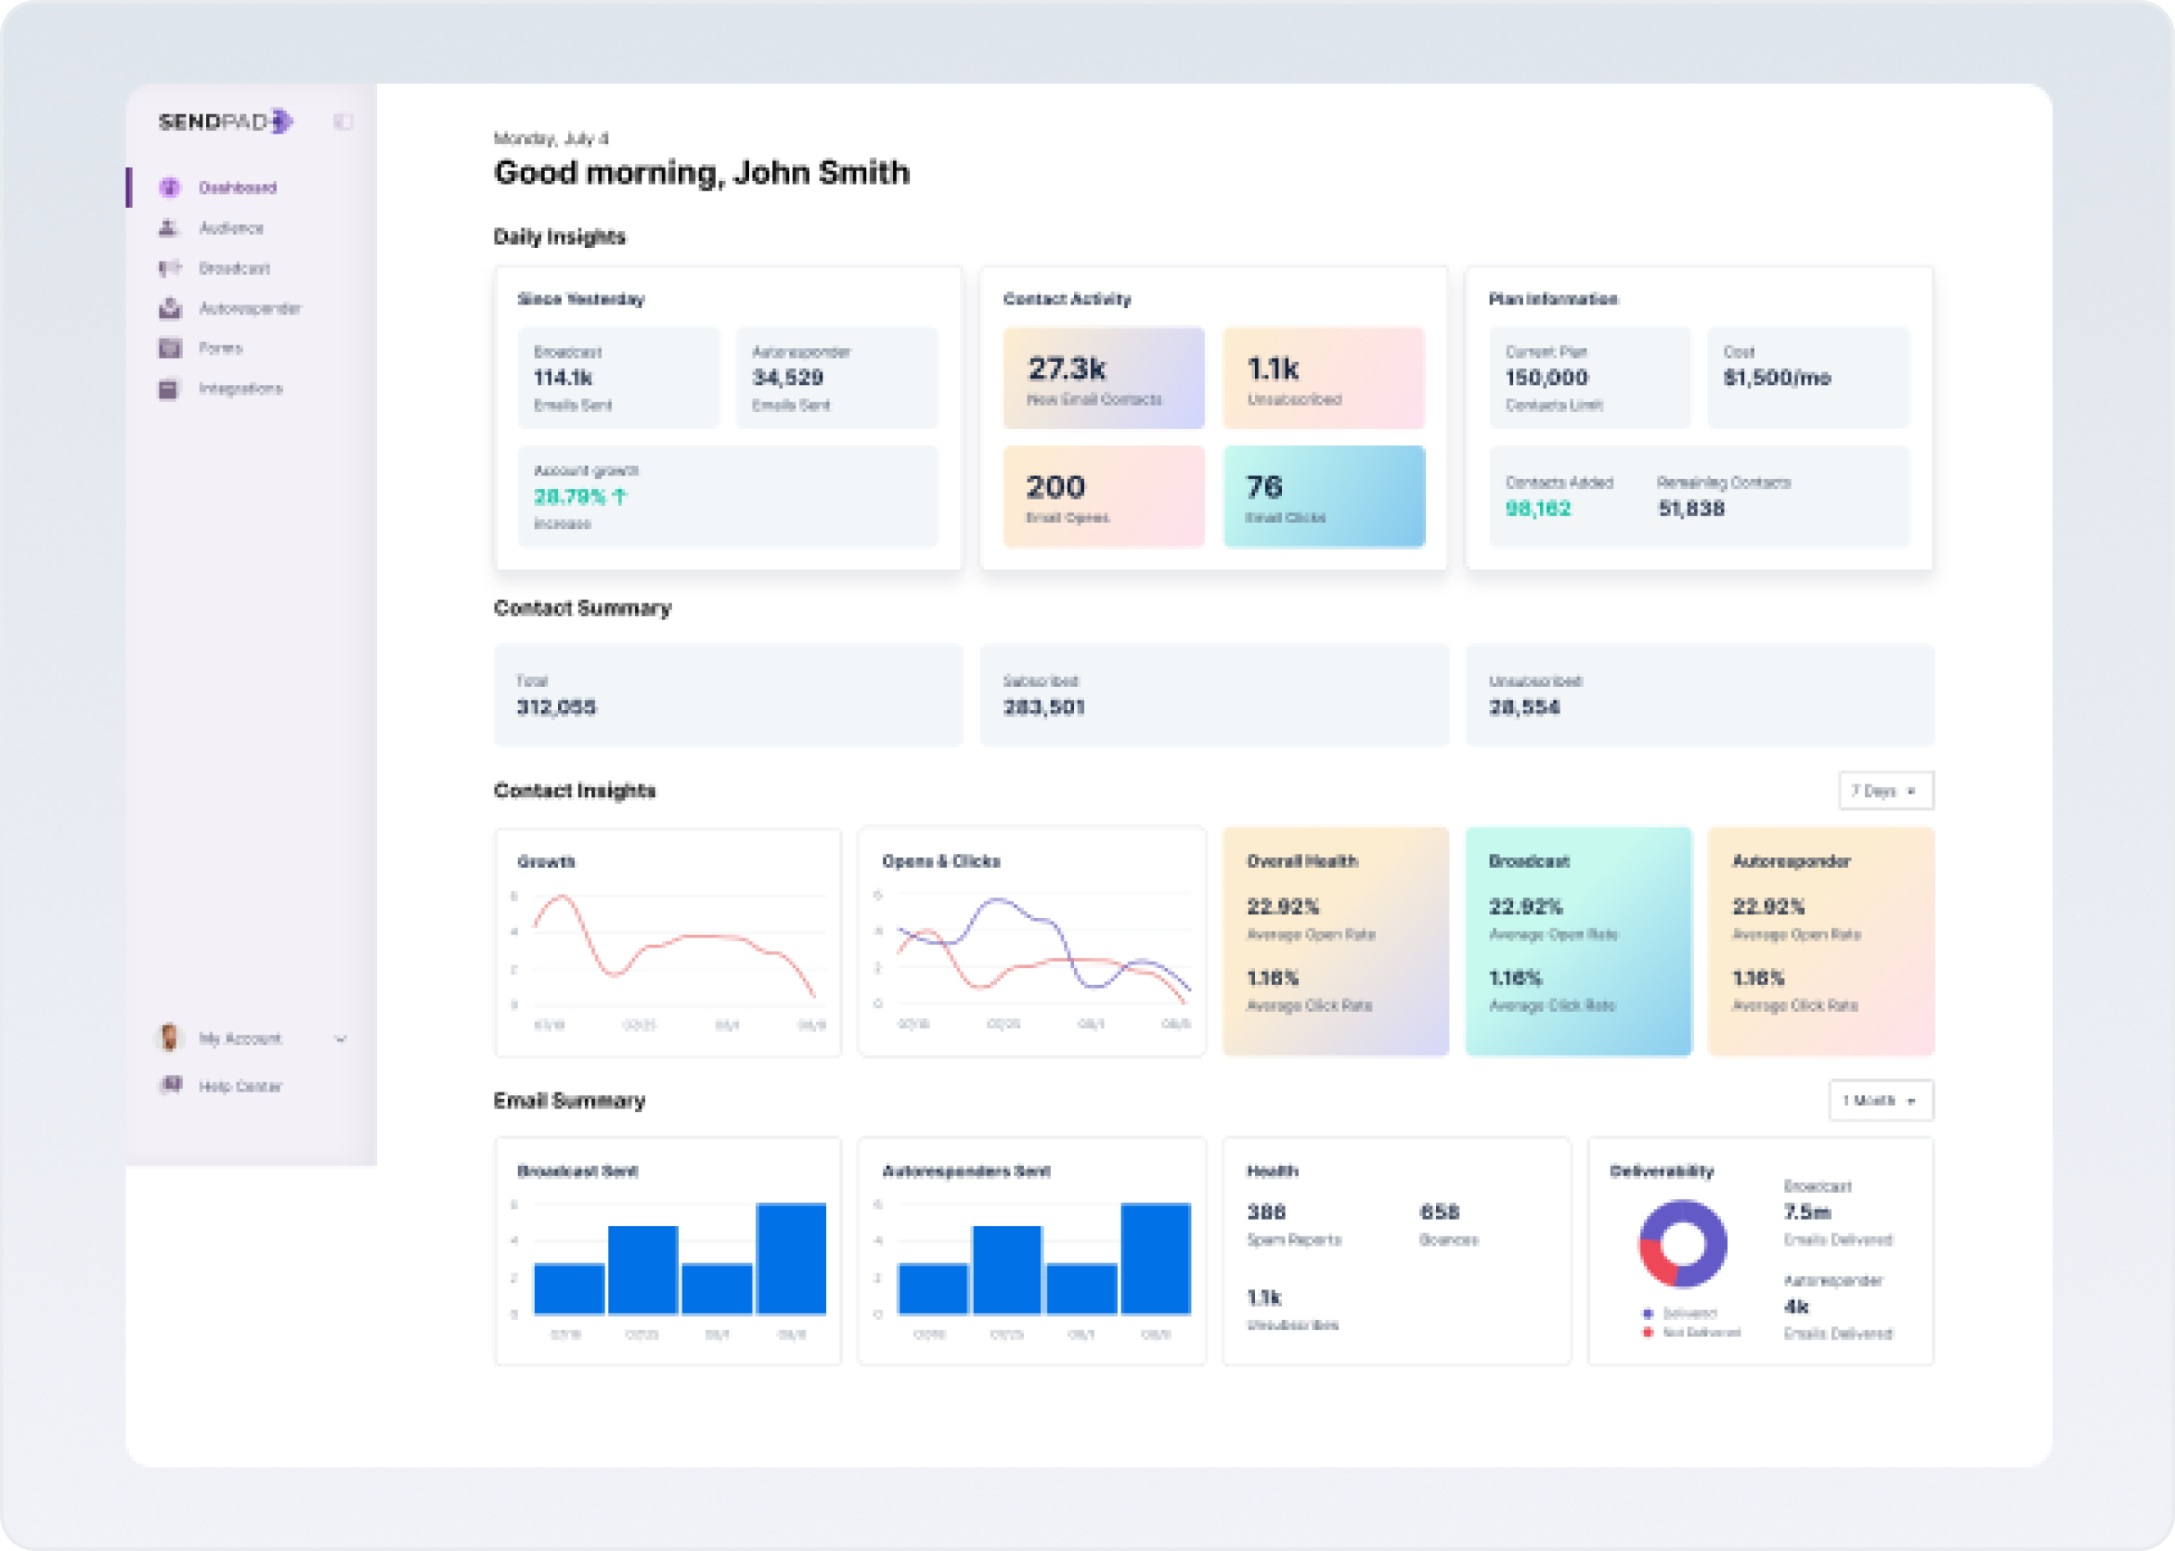This screenshot has width=2175, height=1551.
Task: Click the Help Center icon
Action: tap(170, 1085)
